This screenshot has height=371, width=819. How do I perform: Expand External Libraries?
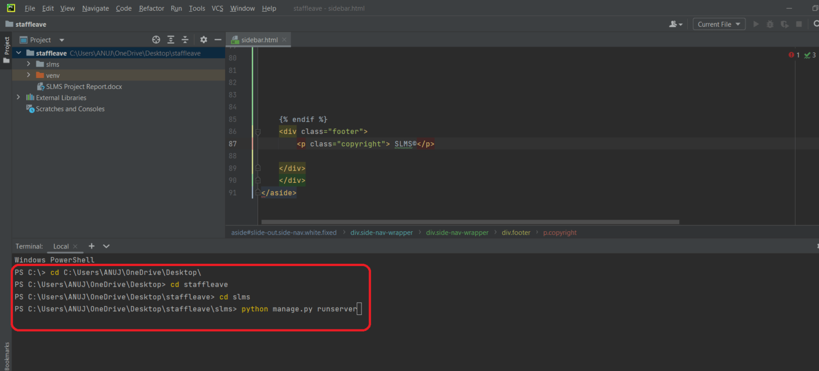[18, 98]
